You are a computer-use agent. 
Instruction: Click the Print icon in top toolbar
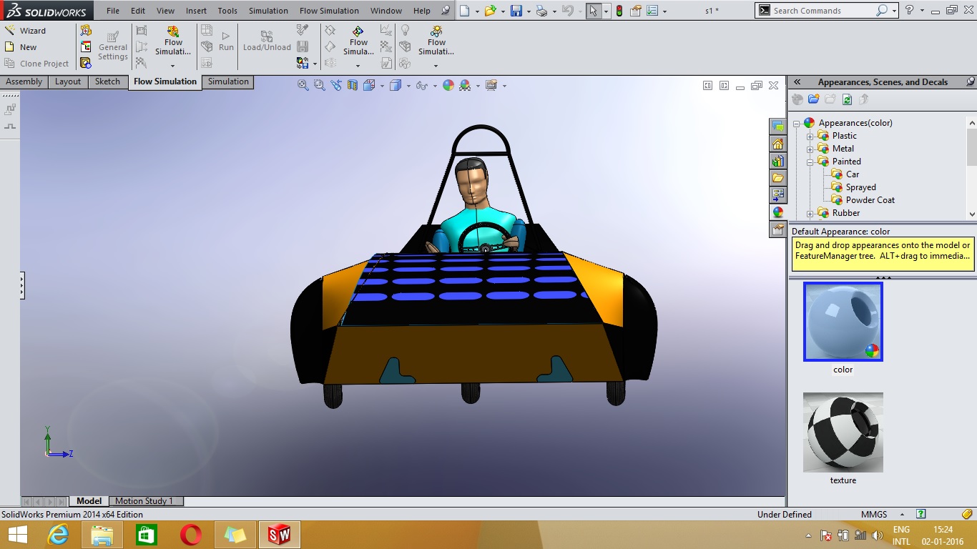pos(542,11)
